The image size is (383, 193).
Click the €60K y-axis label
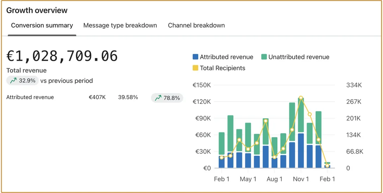pyautogui.click(x=202, y=135)
